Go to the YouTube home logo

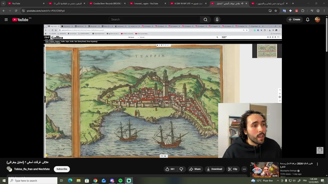[x=20, y=20]
